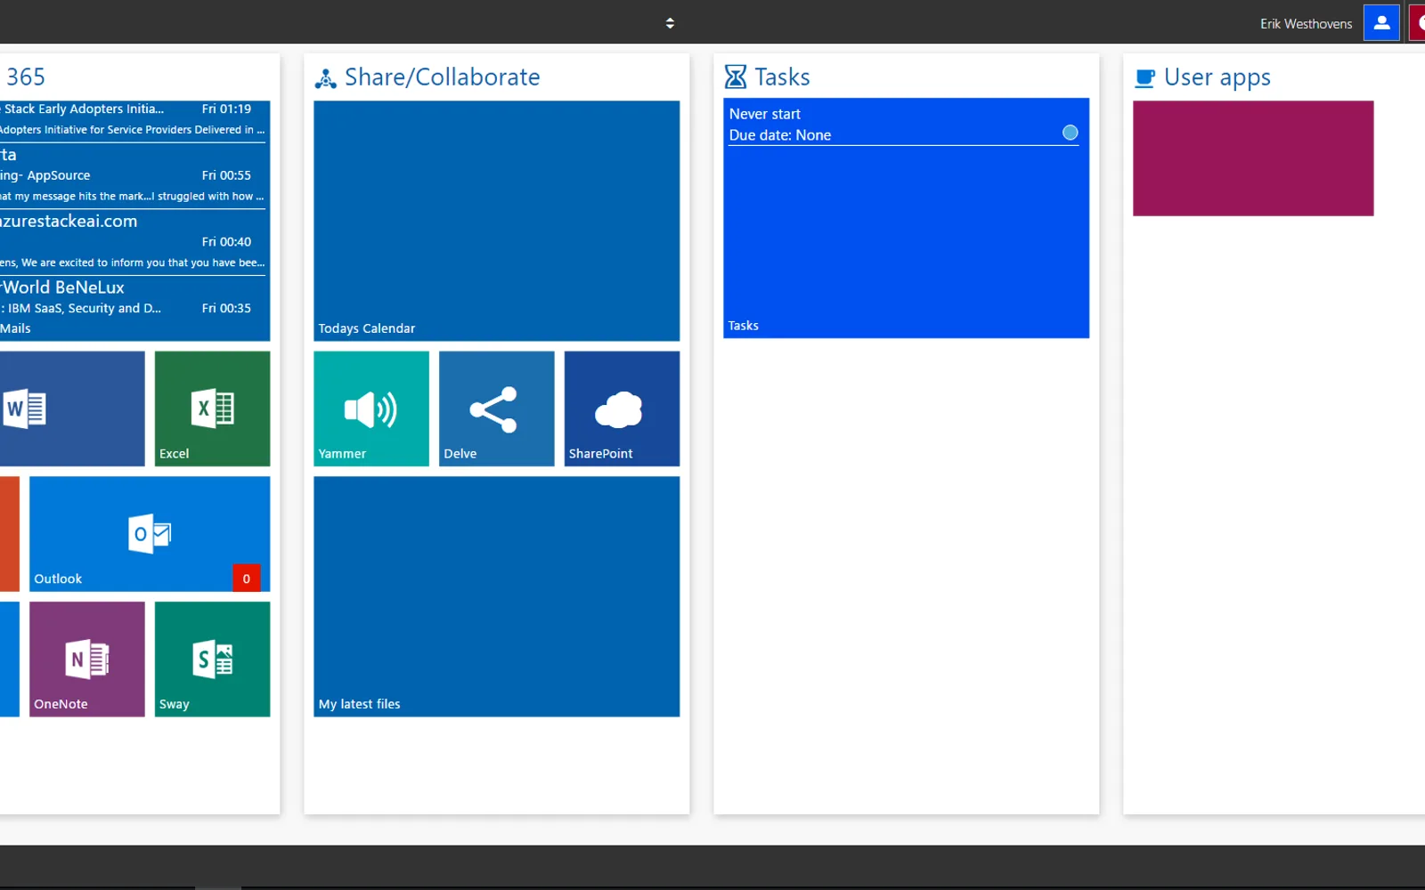This screenshot has width=1425, height=890.
Task: Click the 'Due date: None' text
Action: (780, 135)
